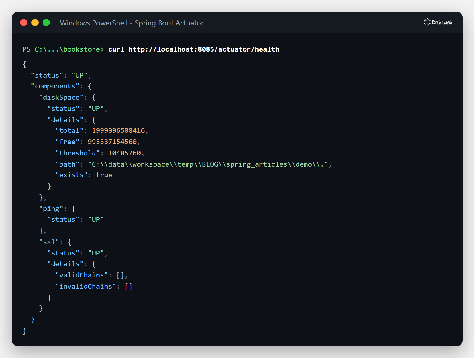
Task: Click the "components" key
Action: coord(55,86)
